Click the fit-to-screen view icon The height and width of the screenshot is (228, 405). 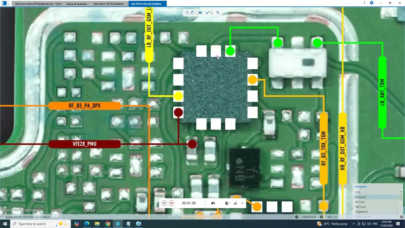[200, 13]
